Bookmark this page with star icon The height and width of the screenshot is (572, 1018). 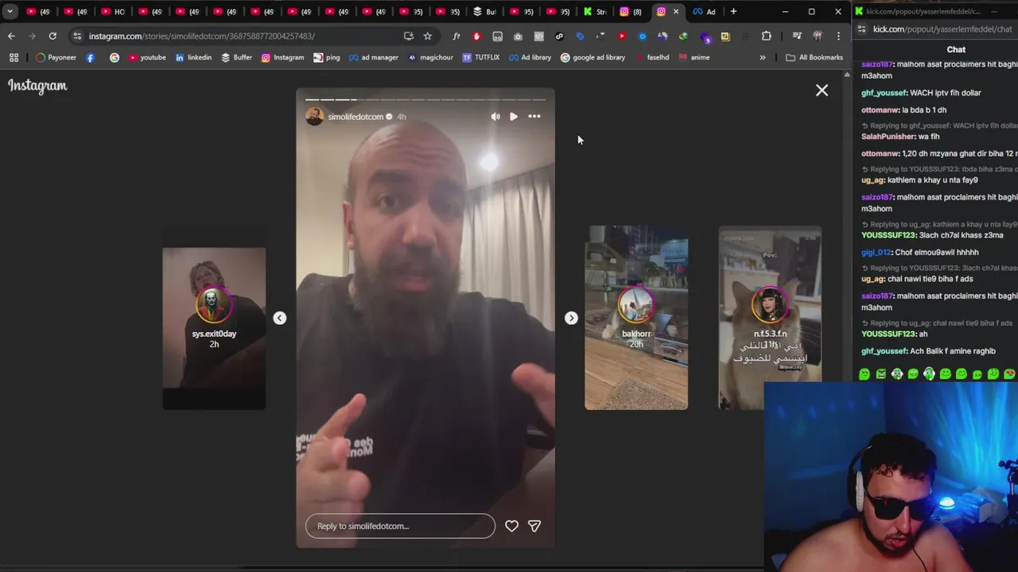(x=427, y=36)
